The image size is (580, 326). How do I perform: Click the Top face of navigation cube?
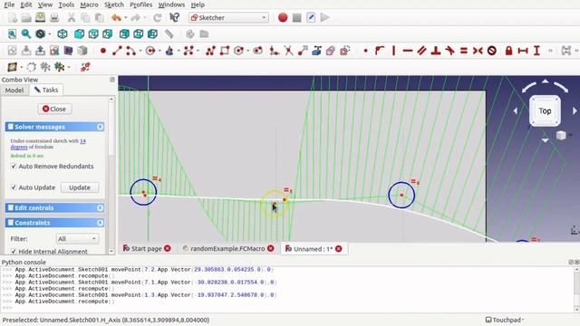tap(545, 110)
